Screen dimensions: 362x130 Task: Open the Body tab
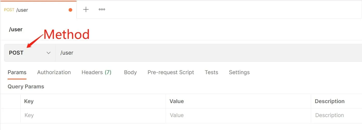(x=130, y=72)
